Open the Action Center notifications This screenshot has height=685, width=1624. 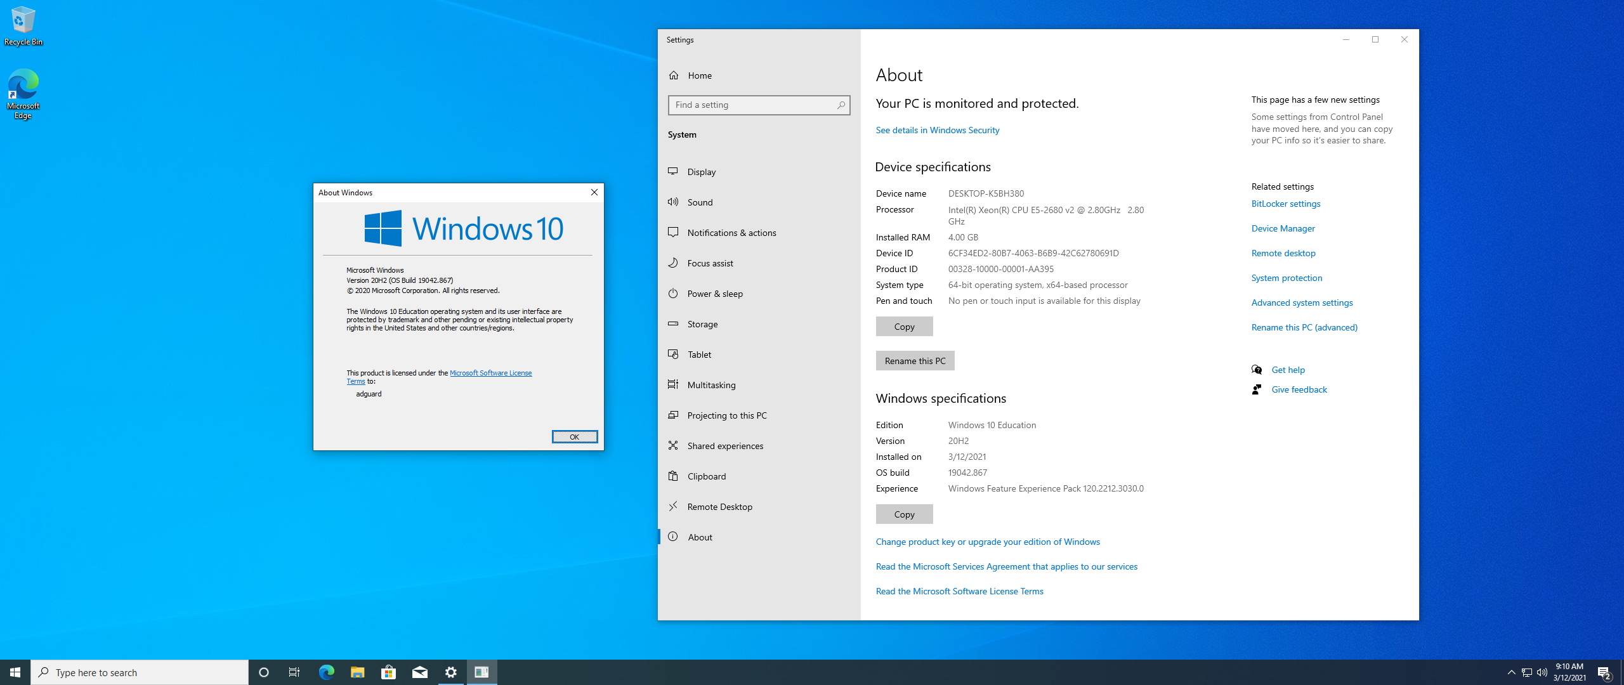1604,672
